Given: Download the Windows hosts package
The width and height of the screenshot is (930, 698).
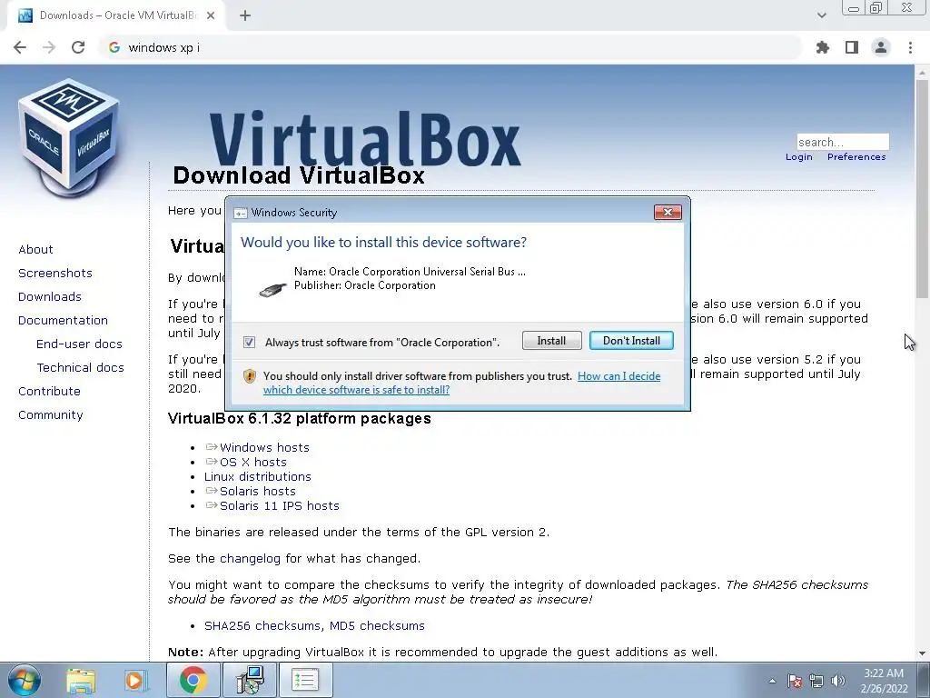Looking at the screenshot, I should 264,447.
